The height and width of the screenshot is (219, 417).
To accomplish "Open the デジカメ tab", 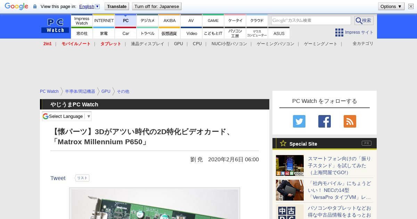I will (x=148, y=20).
